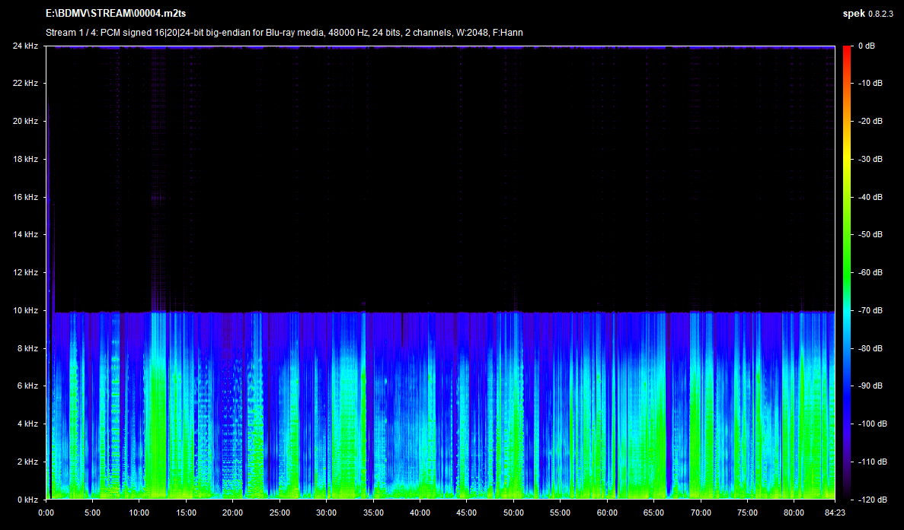Viewport: 904px width, 530px height.
Task: Click the 84:23 end time label
Action: click(834, 513)
